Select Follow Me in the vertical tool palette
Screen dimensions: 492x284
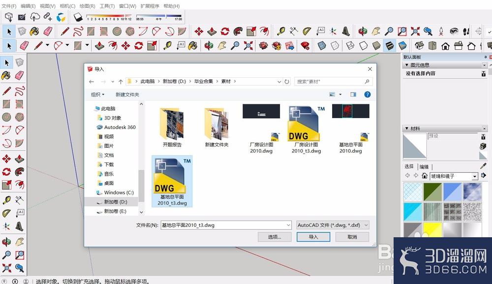[x=20, y=172]
